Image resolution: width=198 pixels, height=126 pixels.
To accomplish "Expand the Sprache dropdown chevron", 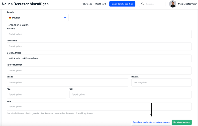I will [x=65, y=18].
